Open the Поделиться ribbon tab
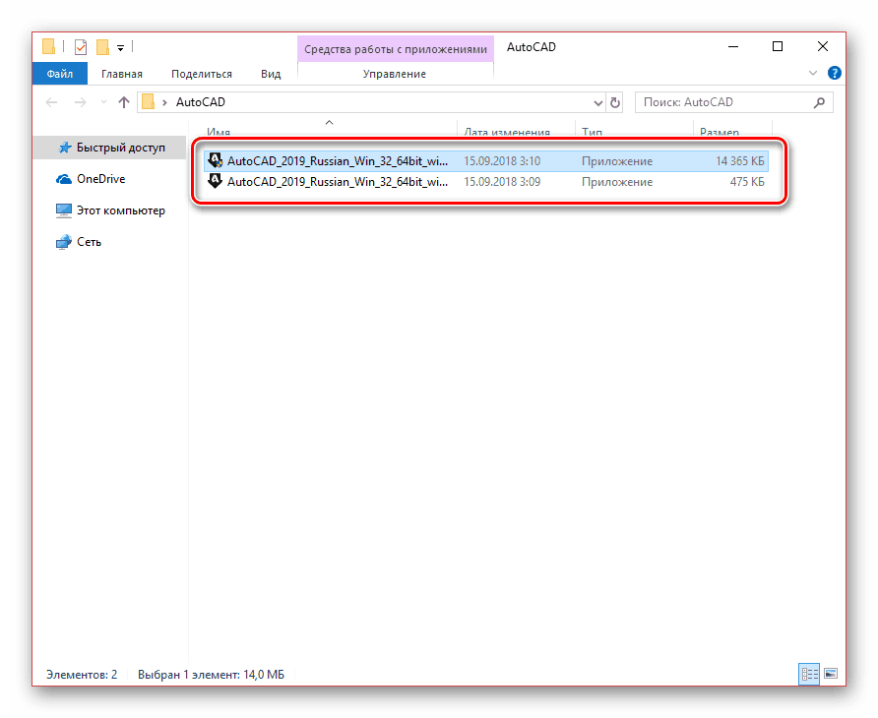This screenshot has width=878, height=718. 202,74
